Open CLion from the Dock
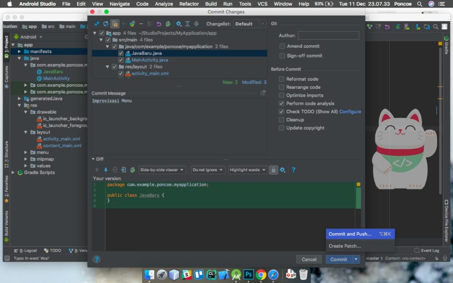The image size is (453, 283). [x=211, y=274]
